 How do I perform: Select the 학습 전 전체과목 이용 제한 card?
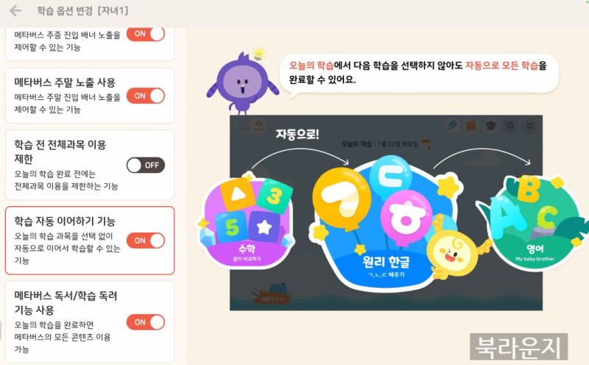[90, 166]
